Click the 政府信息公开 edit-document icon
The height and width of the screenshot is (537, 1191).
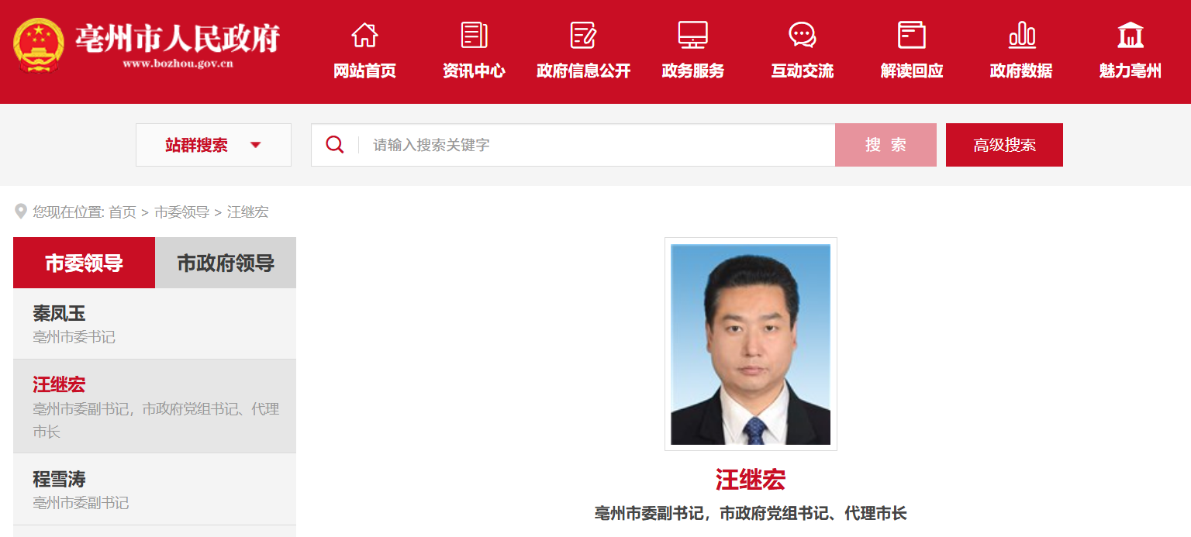tap(583, 35)
